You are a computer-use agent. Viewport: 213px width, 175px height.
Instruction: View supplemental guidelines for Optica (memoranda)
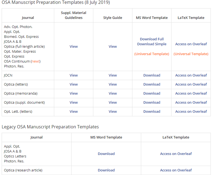(73, 93)
